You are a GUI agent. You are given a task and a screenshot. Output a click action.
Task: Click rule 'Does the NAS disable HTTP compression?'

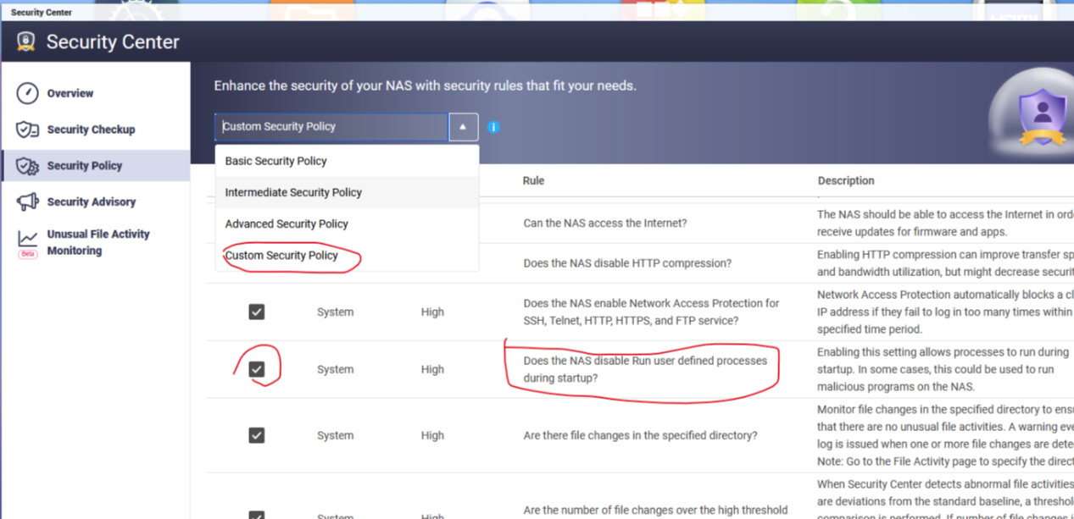[x=627, y=263]
